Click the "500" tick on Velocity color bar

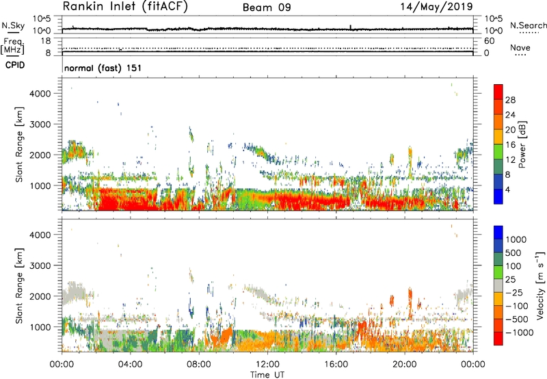tap(513, 253)
